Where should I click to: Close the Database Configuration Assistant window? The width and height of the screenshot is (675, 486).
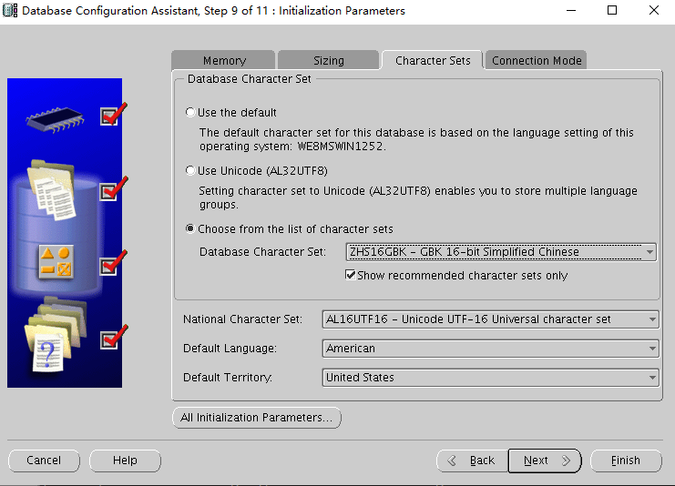click(x=654, y=10)
